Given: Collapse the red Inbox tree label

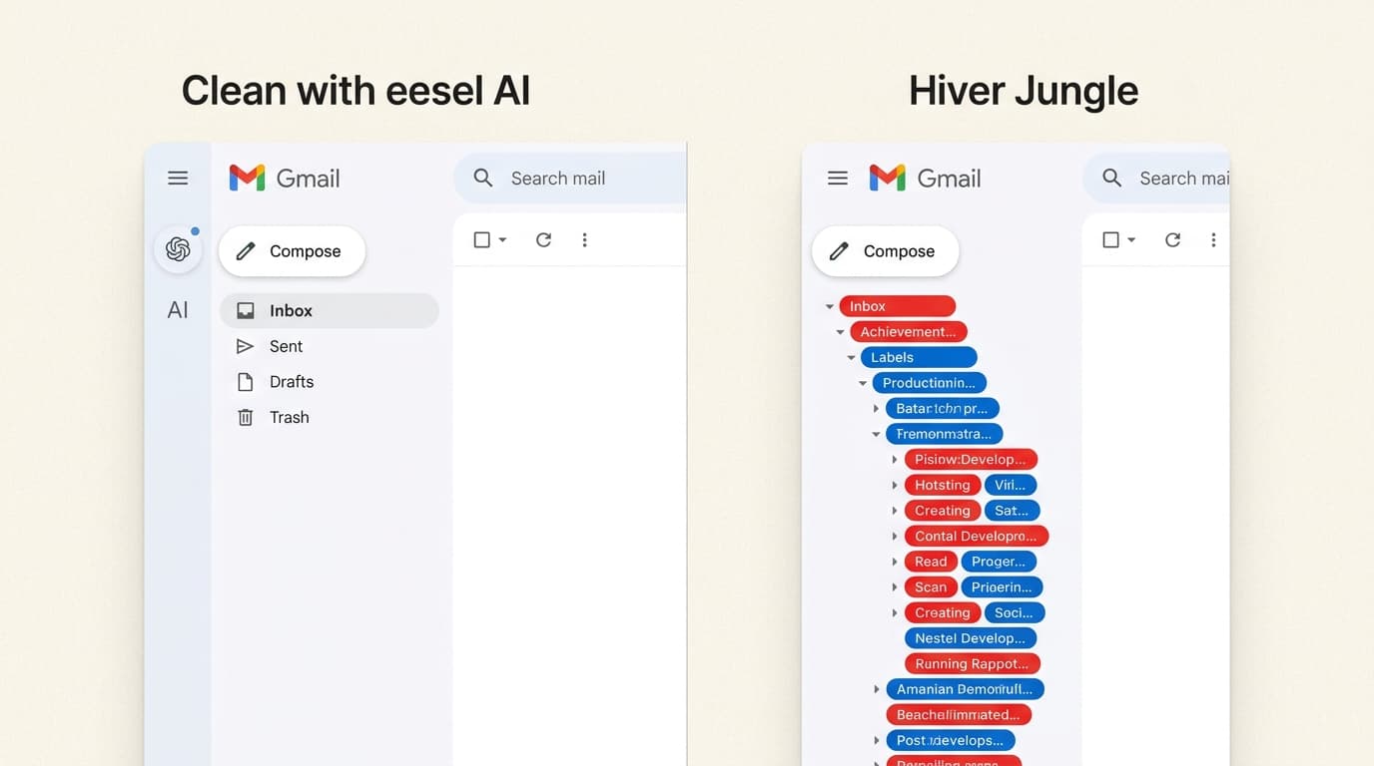Looking at the screenshot, I should coord(829,306).
